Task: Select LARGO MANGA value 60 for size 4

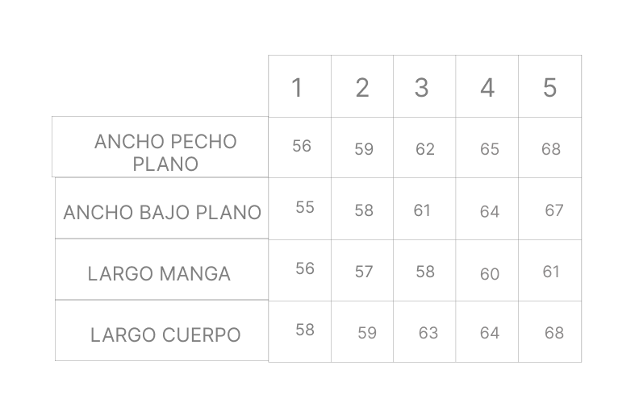Action: click(490, 274)
